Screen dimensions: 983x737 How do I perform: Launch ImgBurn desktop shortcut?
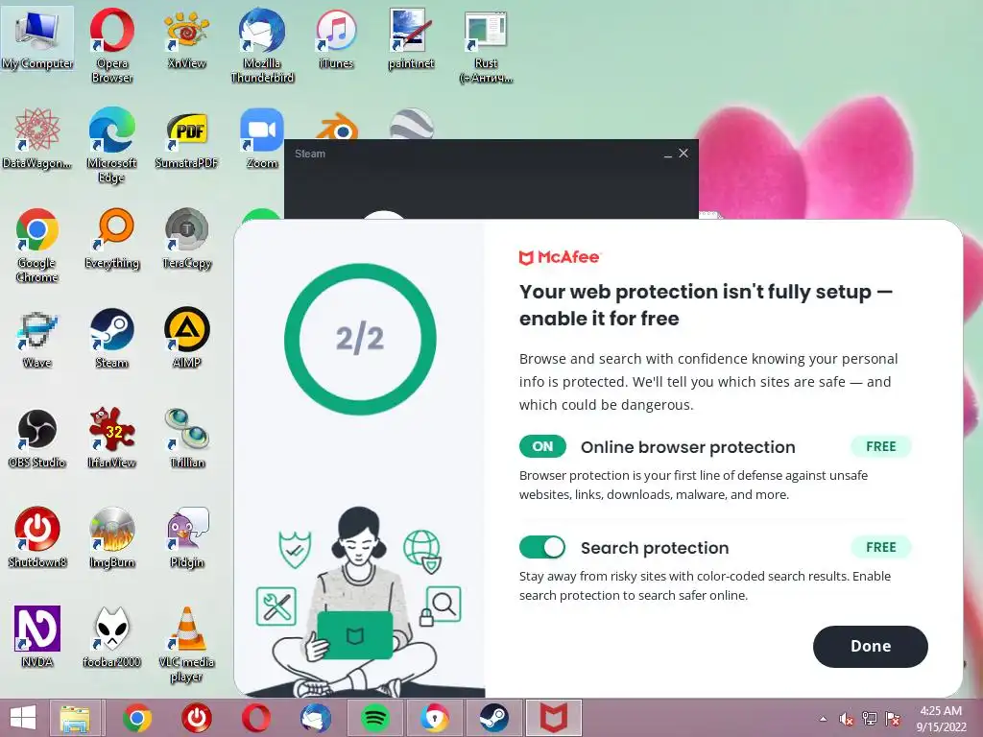[111, 537]
